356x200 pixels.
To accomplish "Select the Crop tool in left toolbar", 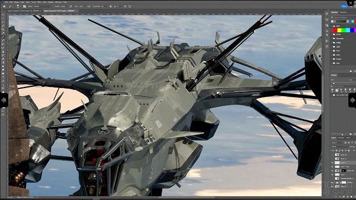I will [x=3, y=30].
